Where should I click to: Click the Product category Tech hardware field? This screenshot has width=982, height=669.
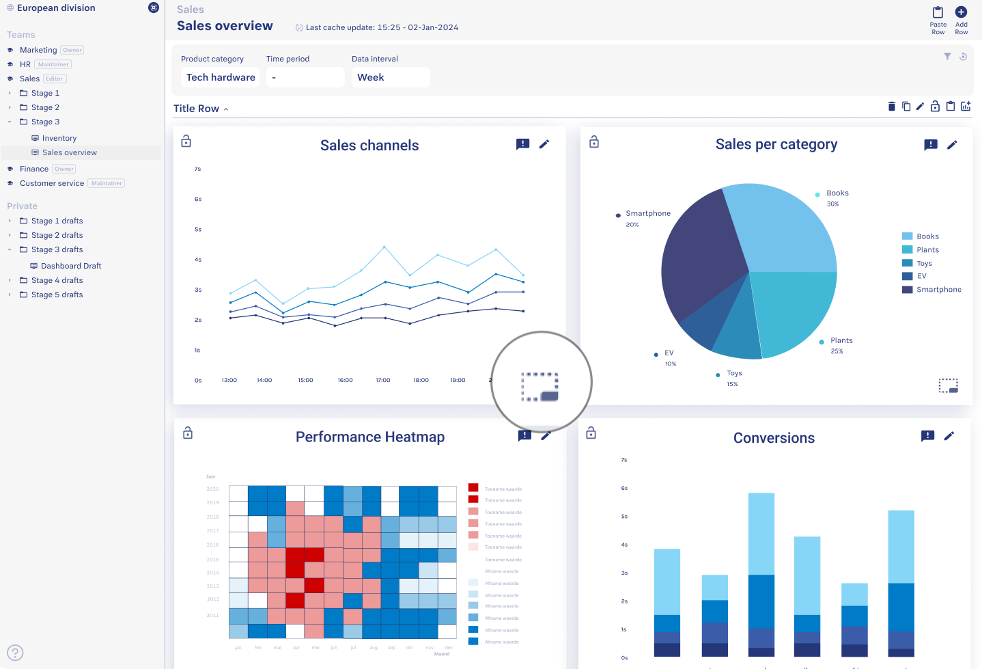(221, 77)
